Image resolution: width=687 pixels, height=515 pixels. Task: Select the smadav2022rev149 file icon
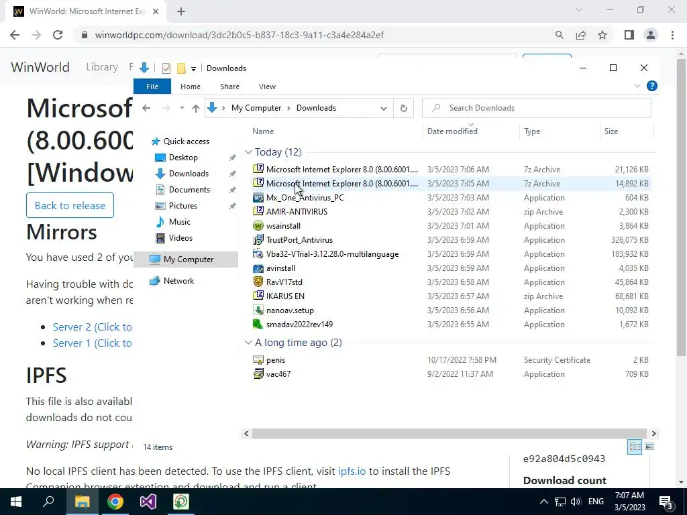(258, 324)
